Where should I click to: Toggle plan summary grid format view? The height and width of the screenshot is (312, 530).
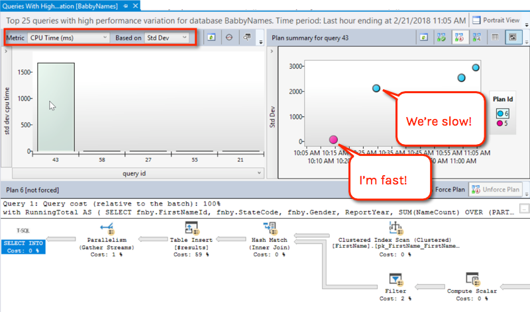tap(494, 38)
